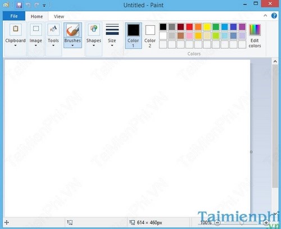Expand the Clipboard dropdown arrow
The image size is (281, 229).
click(x=16, y=46)
